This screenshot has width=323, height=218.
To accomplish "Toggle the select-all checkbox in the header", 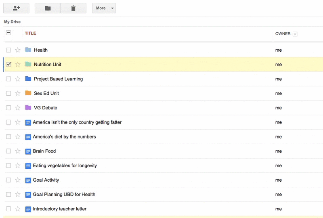I will click(x=8, y=33).
